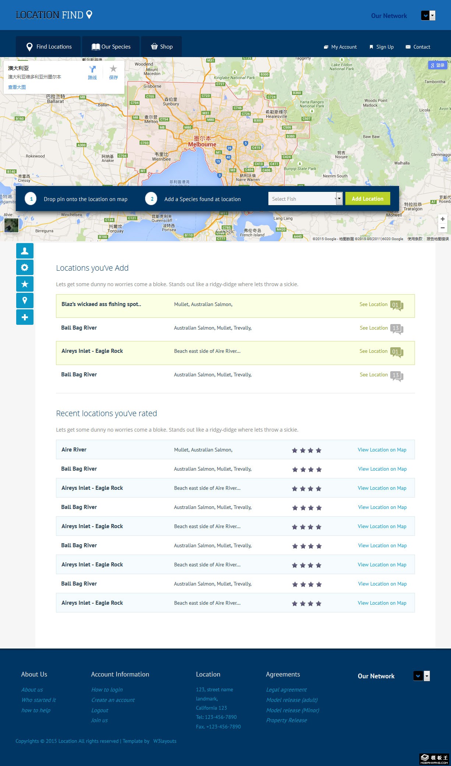The image size is (451, 766).
Task: Click the Google sign-in button on map
Action: 438,65
